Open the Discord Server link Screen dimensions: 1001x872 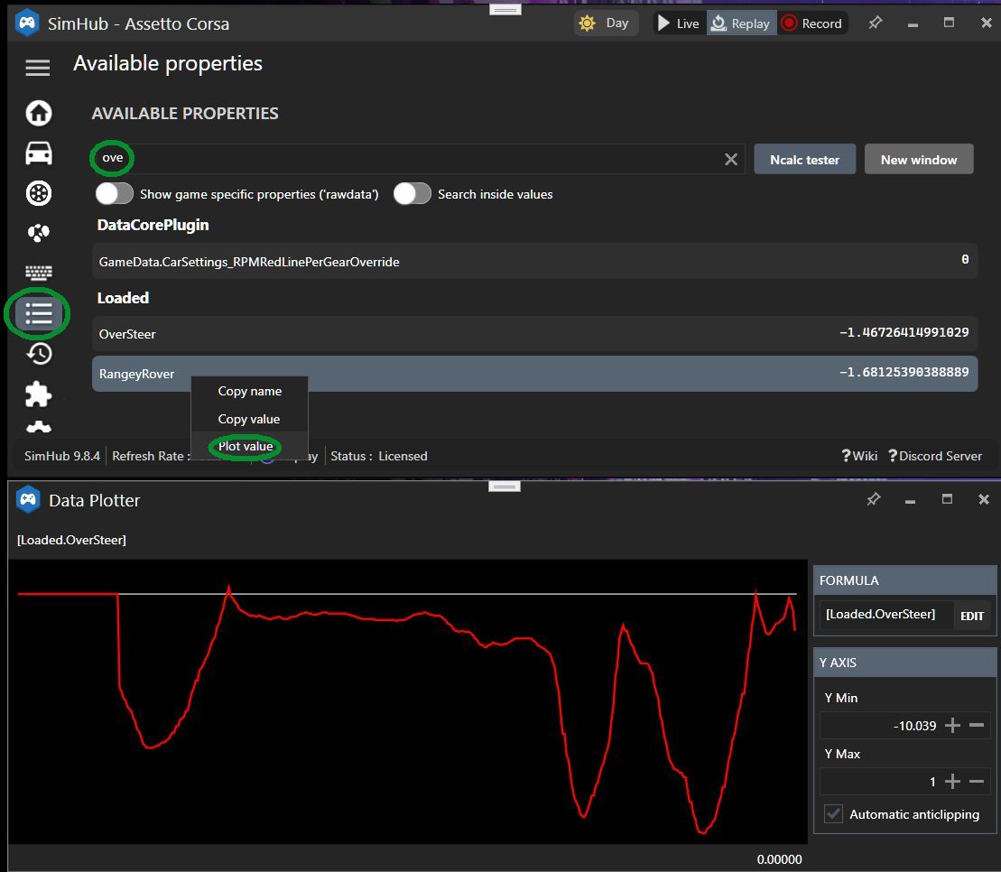935,456
